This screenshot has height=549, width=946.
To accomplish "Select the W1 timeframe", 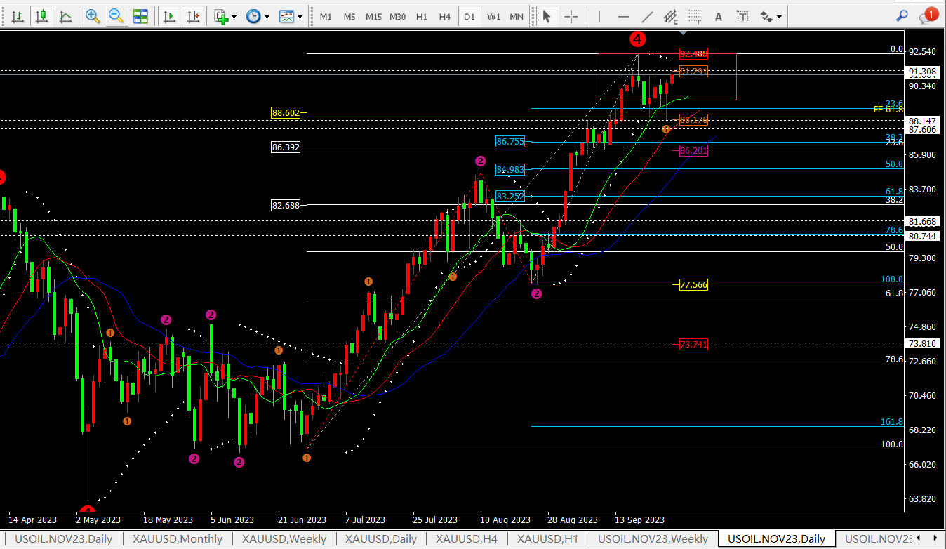I will (x=493, y=16).
